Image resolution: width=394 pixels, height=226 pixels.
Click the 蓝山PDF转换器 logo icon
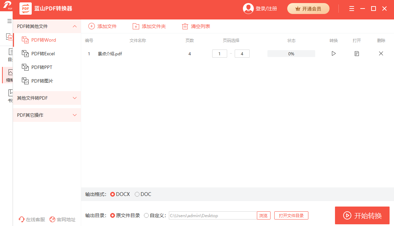[26, 9]
